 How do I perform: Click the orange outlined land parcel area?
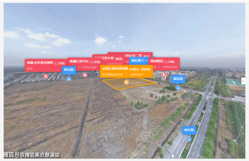point(129,84)
